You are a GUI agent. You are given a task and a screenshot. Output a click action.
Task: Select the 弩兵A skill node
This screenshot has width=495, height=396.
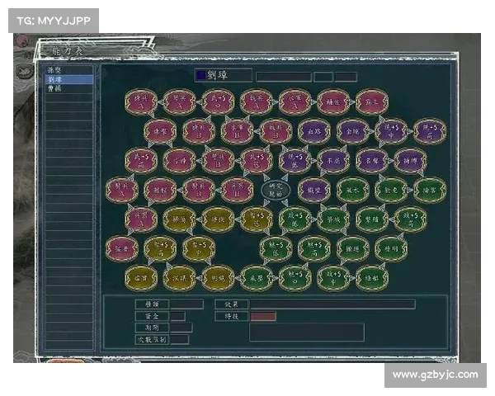[179, 102]
